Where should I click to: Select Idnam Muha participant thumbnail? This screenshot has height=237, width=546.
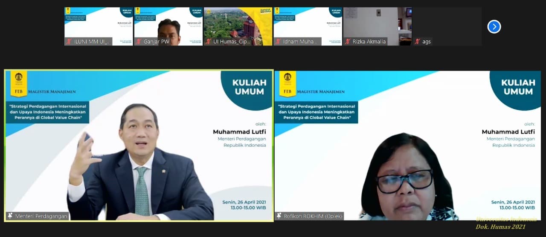(x=308, y=26)
